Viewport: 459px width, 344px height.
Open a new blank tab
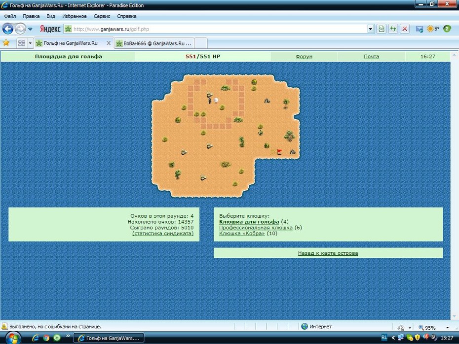tap(201, 43)
